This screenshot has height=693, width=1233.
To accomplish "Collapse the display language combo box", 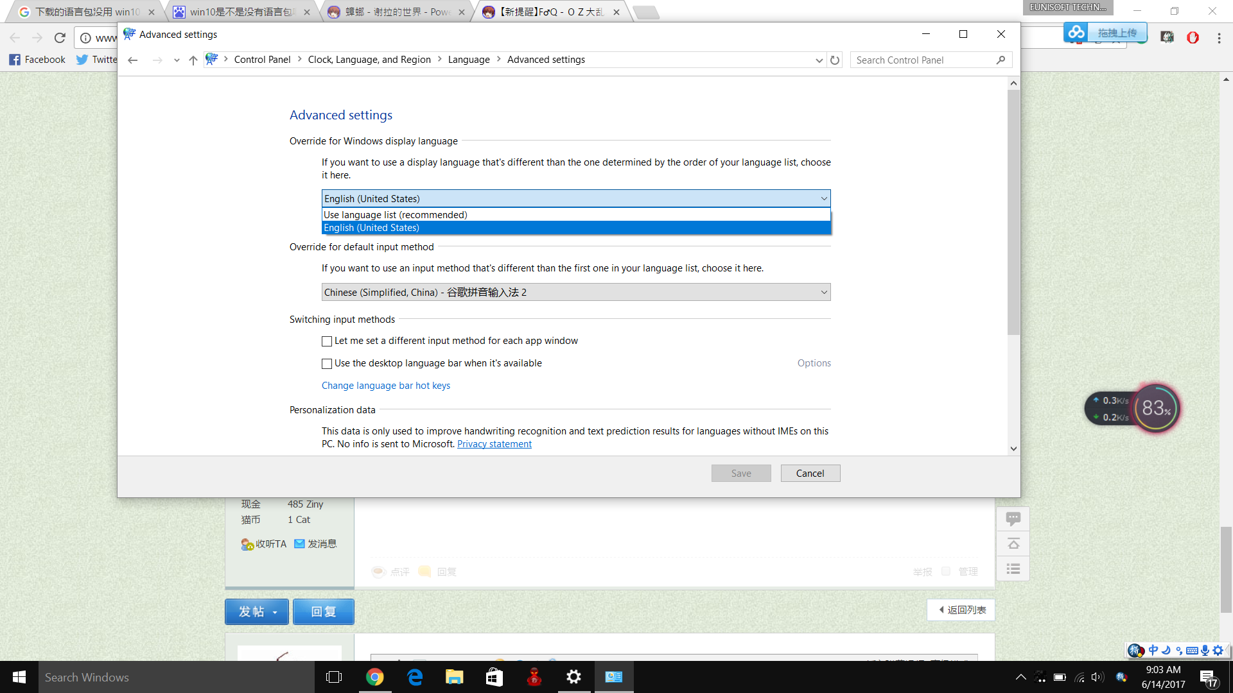I will coord(824,199).
